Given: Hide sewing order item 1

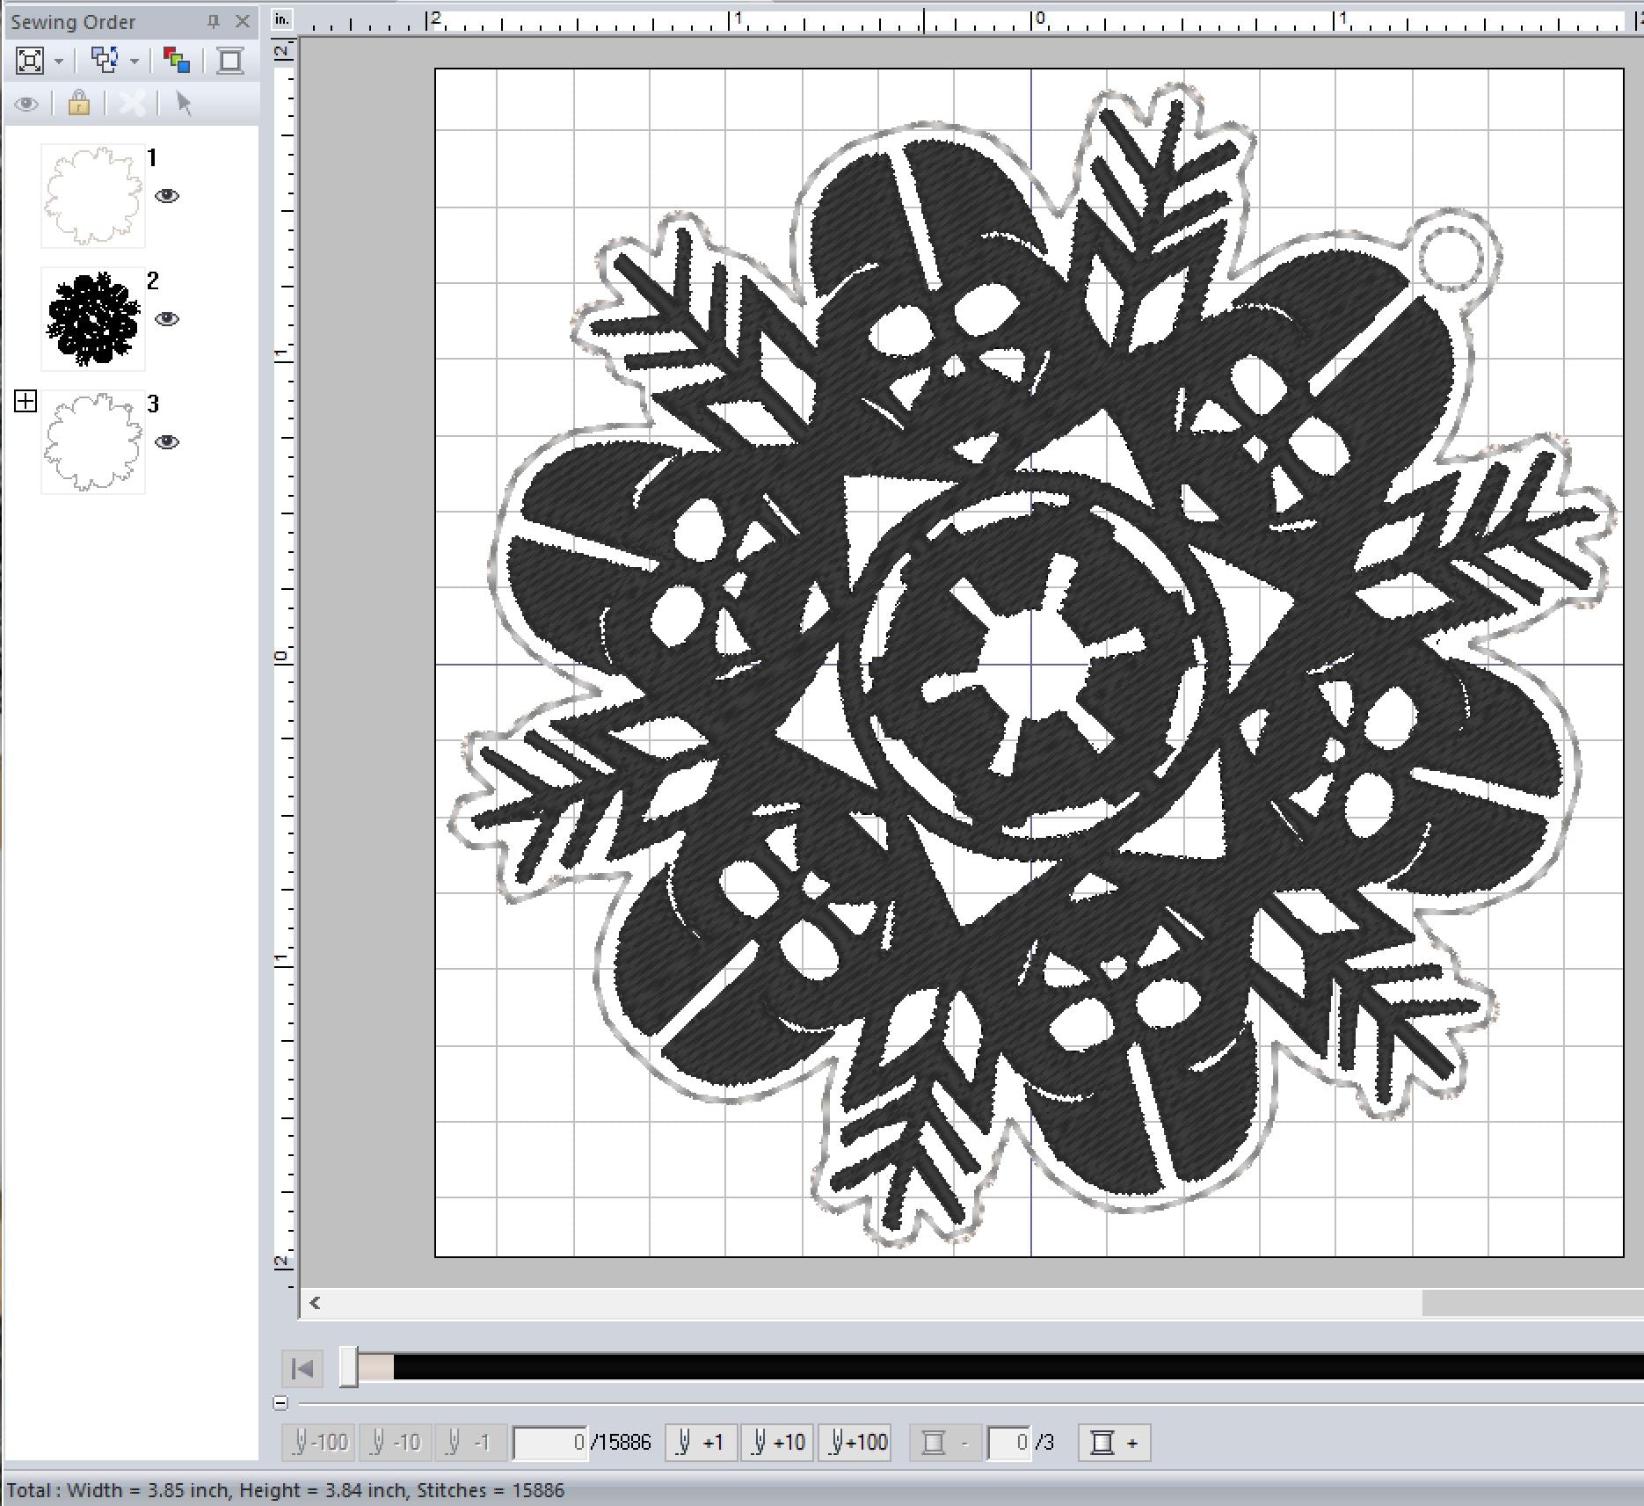Looking at the screenshot, I should tap(167, 196).
